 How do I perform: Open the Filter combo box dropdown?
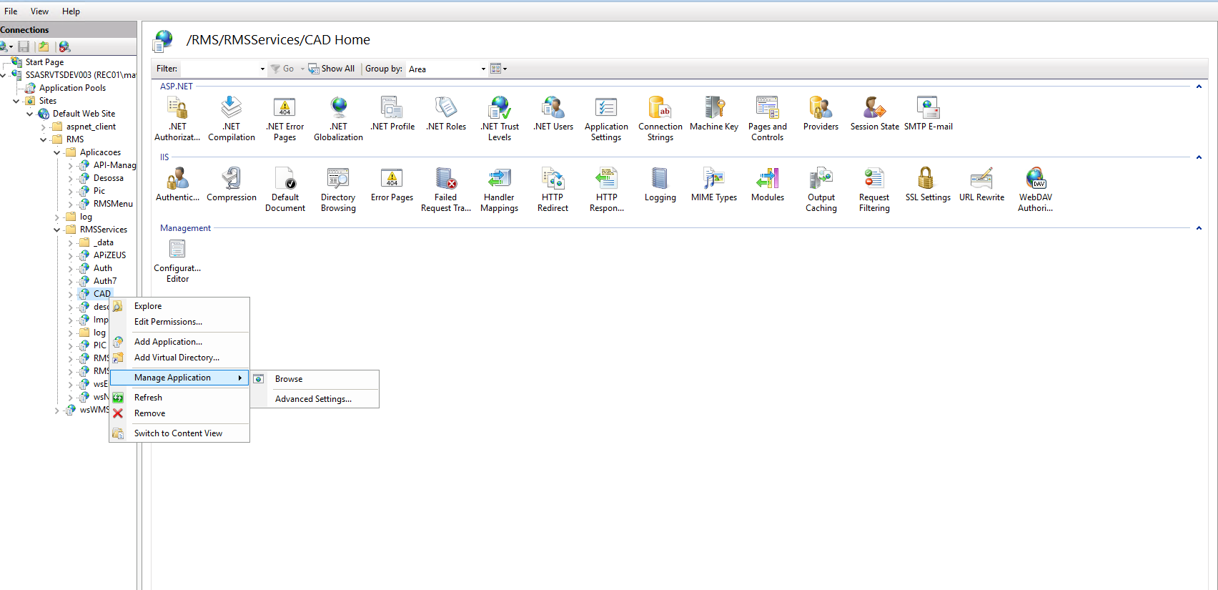(x=262, y=69)
